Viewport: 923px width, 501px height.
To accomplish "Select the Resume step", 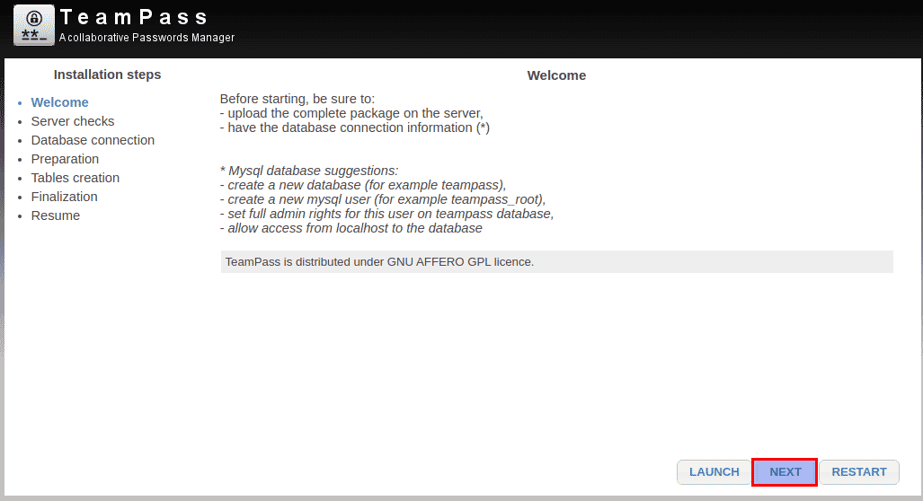I will tap(56, 215).
